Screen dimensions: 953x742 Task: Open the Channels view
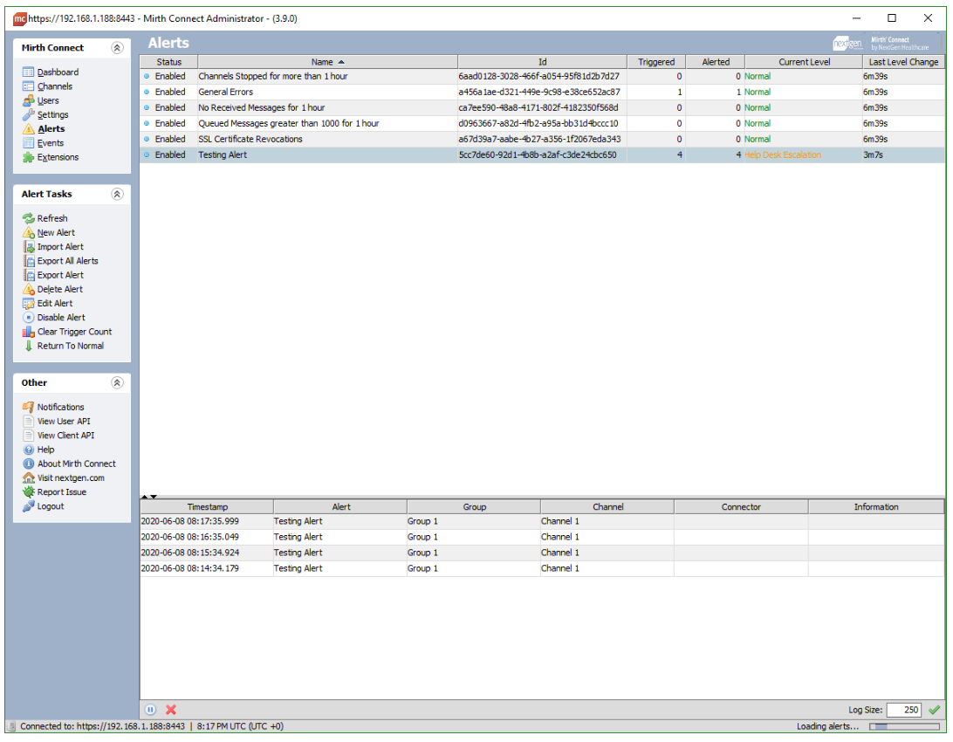tap(48, 86)
